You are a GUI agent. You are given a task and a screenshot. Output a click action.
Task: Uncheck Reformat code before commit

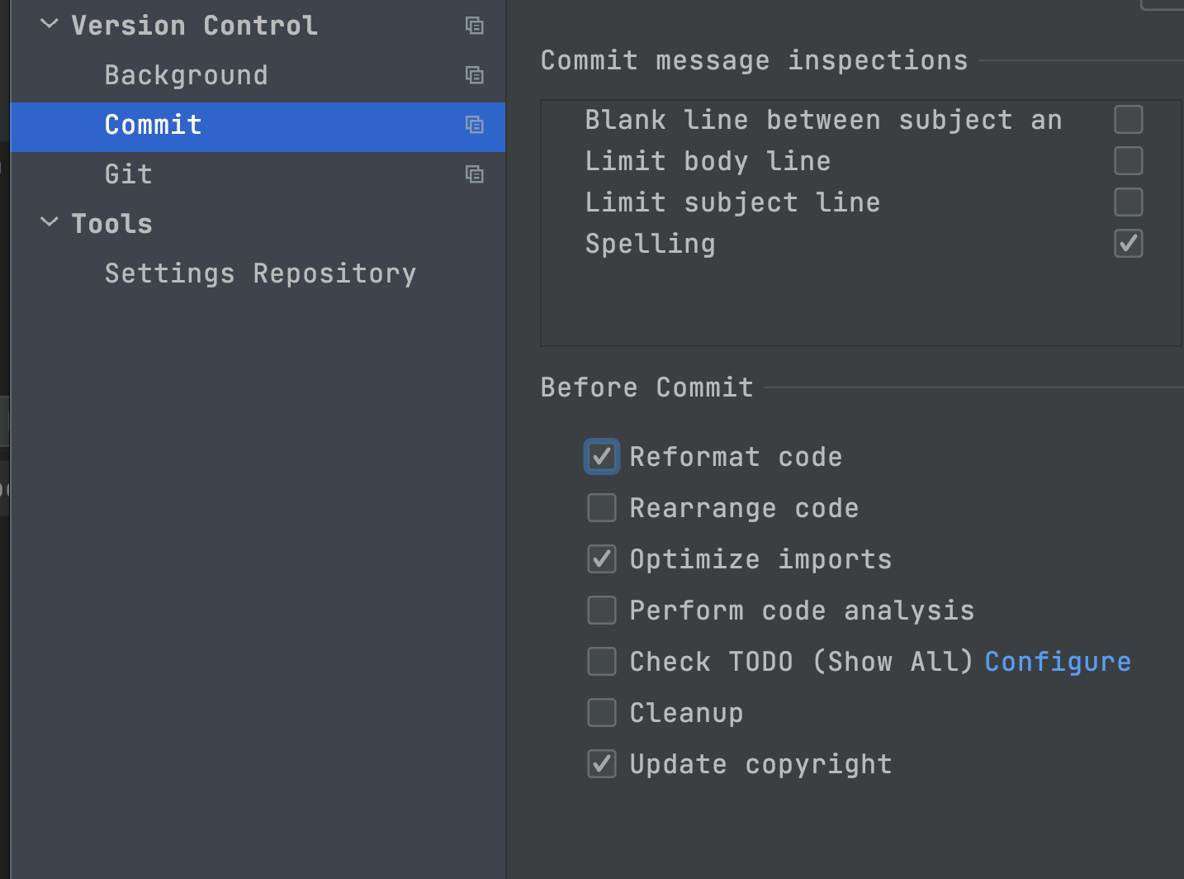point(602,456)
